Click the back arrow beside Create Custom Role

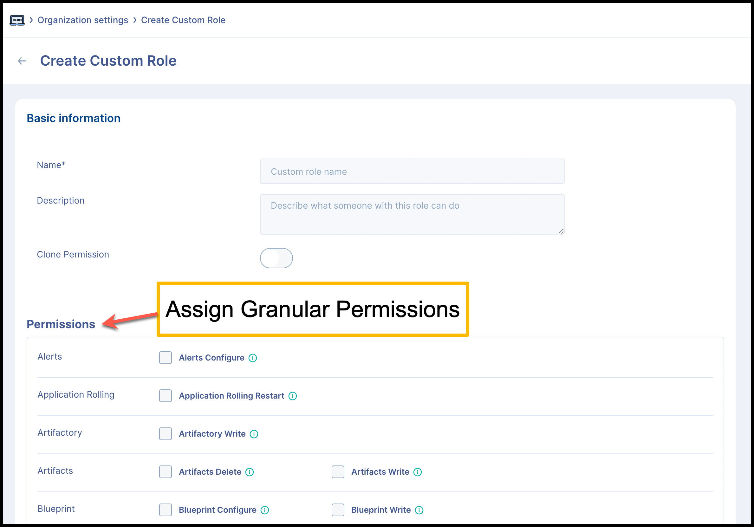(x=22, y=61)
